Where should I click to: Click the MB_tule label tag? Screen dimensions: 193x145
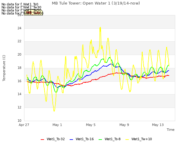(33, 12)
